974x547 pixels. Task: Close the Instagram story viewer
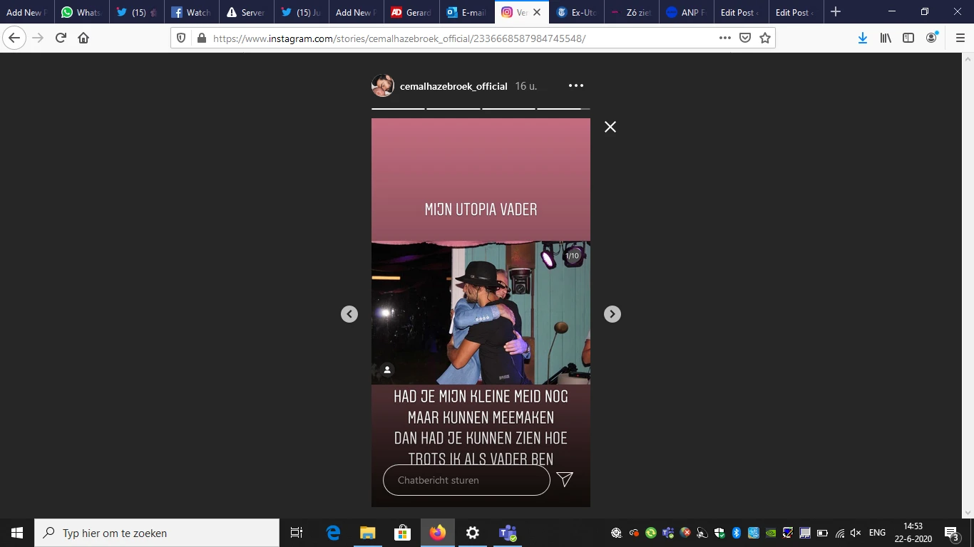[x=610, y=127]
